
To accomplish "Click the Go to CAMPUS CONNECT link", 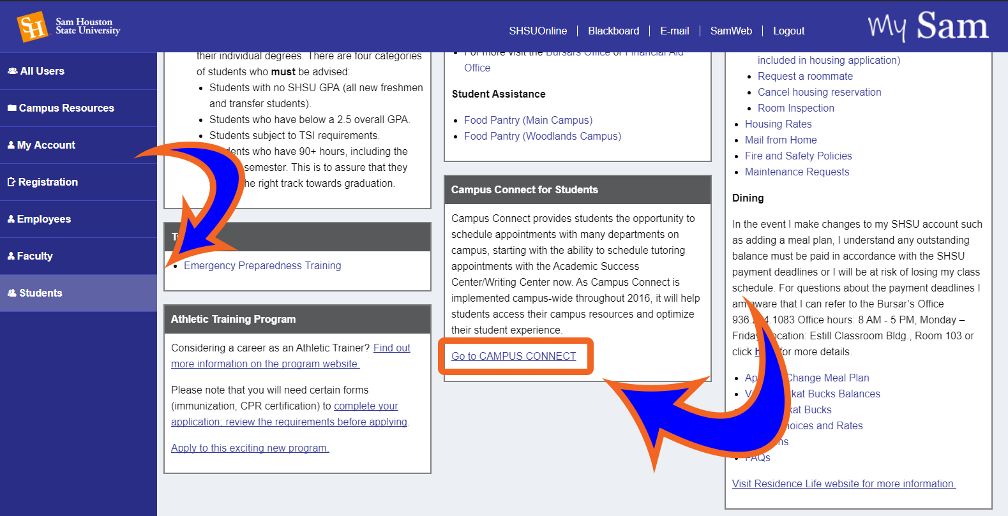I will tap(513, 356).
